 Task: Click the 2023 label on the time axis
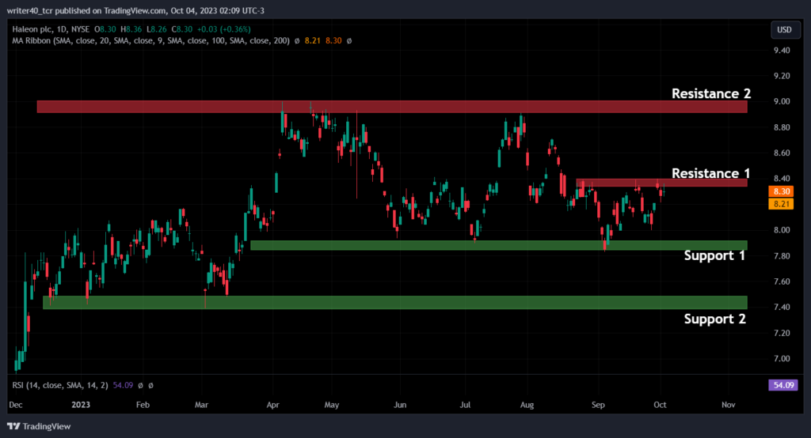tap(81, 405)
